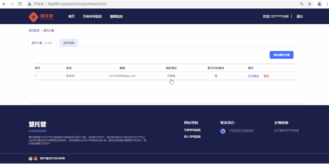Viewport: 329px width, 168px height.
Task: Click the 微信绑定 column header
Action: tap(171, 68)
